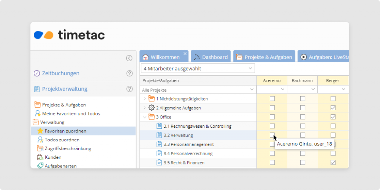Open help icon next to Zeitbuchungen

(130, 73)
